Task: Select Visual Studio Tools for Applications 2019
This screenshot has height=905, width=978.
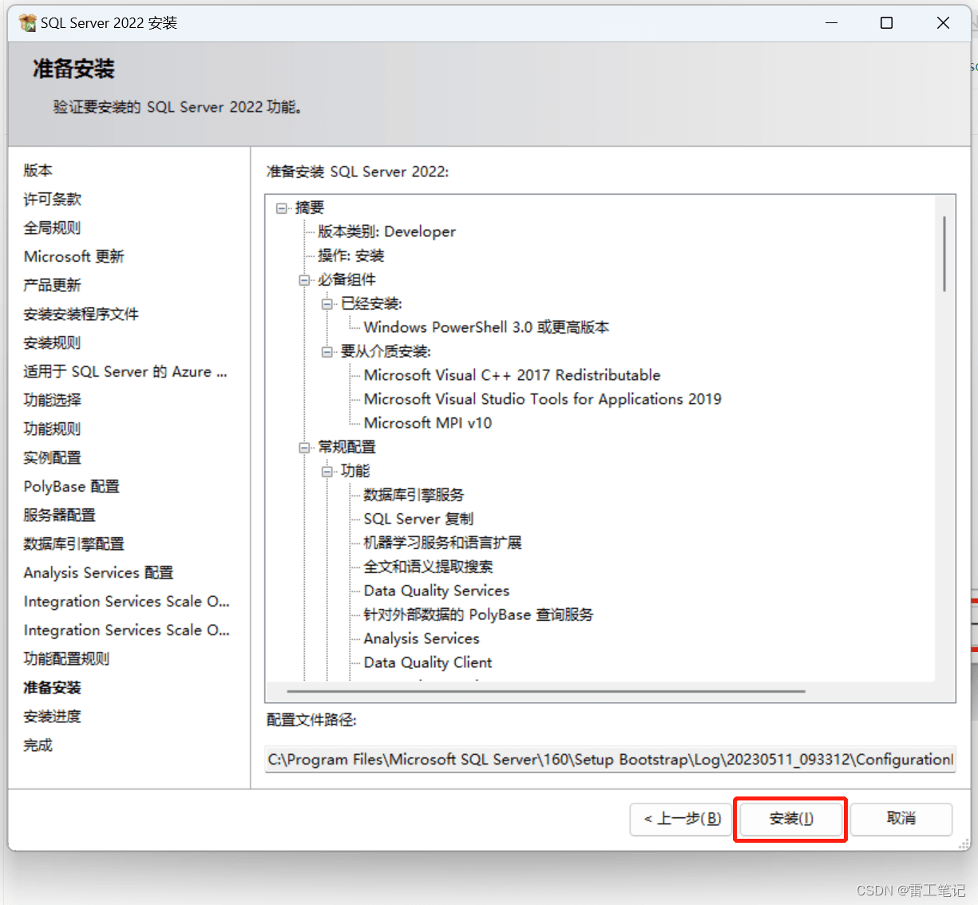Action: point(542,399)
